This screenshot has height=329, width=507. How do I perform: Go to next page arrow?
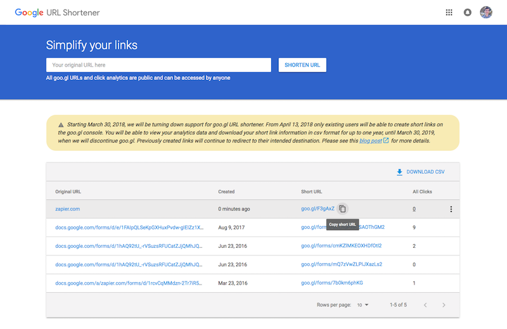(x=444, y=305)
